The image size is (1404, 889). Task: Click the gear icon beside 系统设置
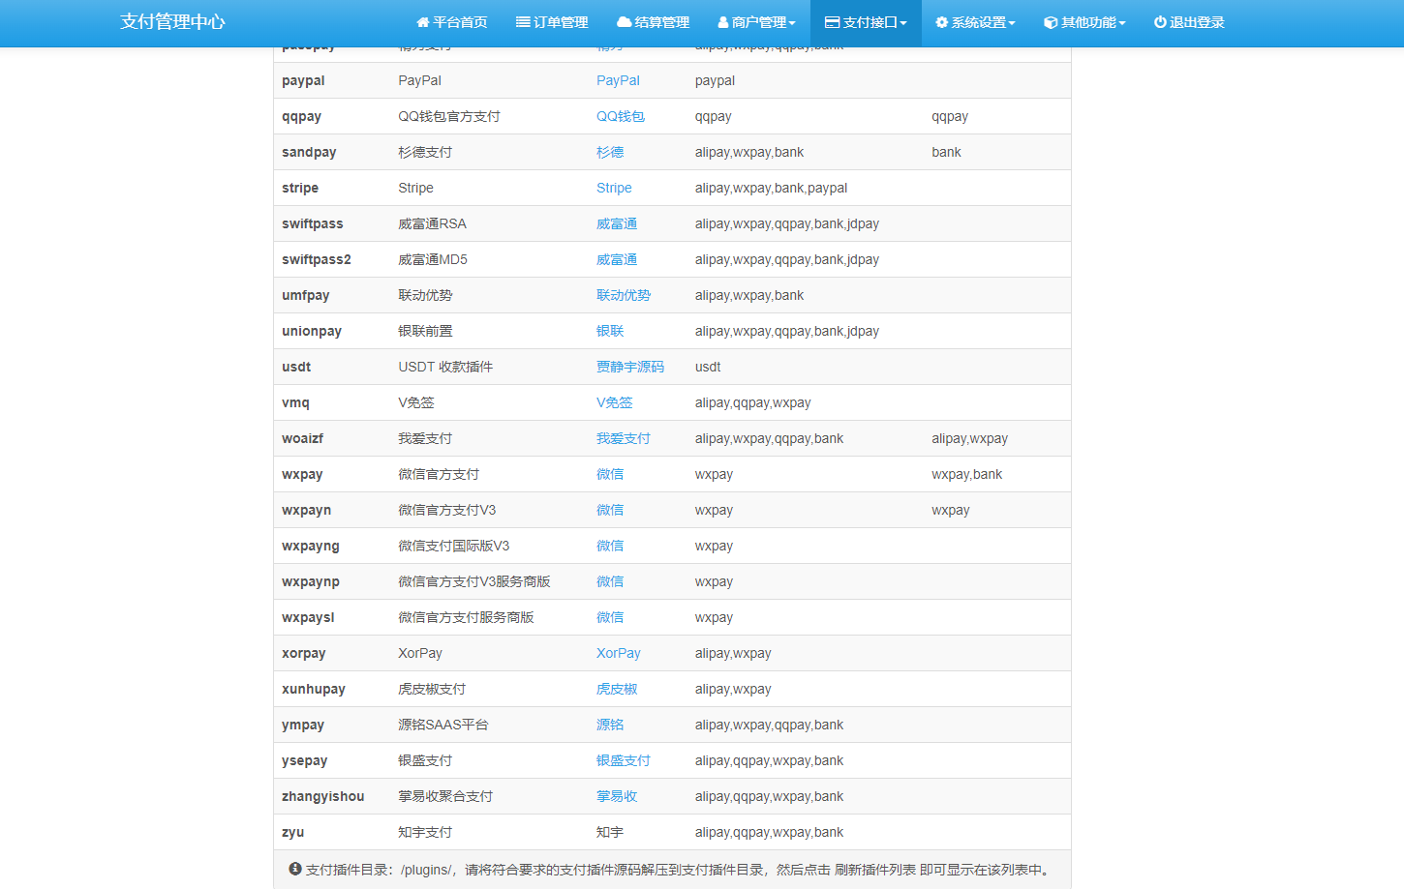coord(941,22)
